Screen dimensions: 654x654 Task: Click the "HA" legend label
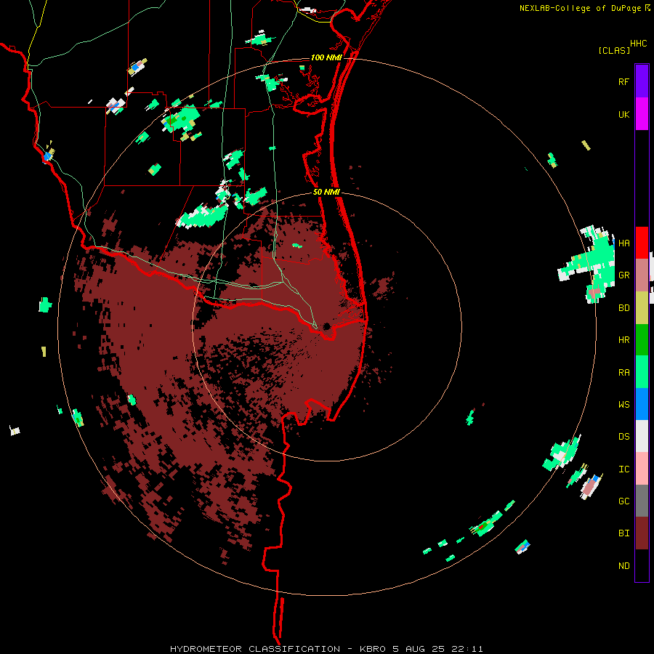(x=623, y=243)
